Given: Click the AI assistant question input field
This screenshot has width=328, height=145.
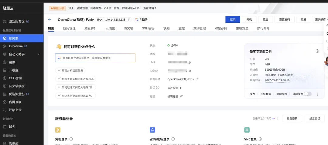Looking at the screenshot, I should coord(95,58).
